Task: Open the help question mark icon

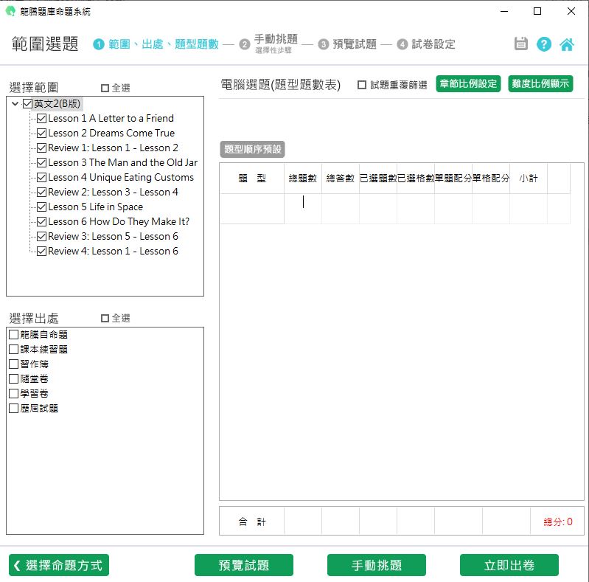Action: click(x=543, y=44)
